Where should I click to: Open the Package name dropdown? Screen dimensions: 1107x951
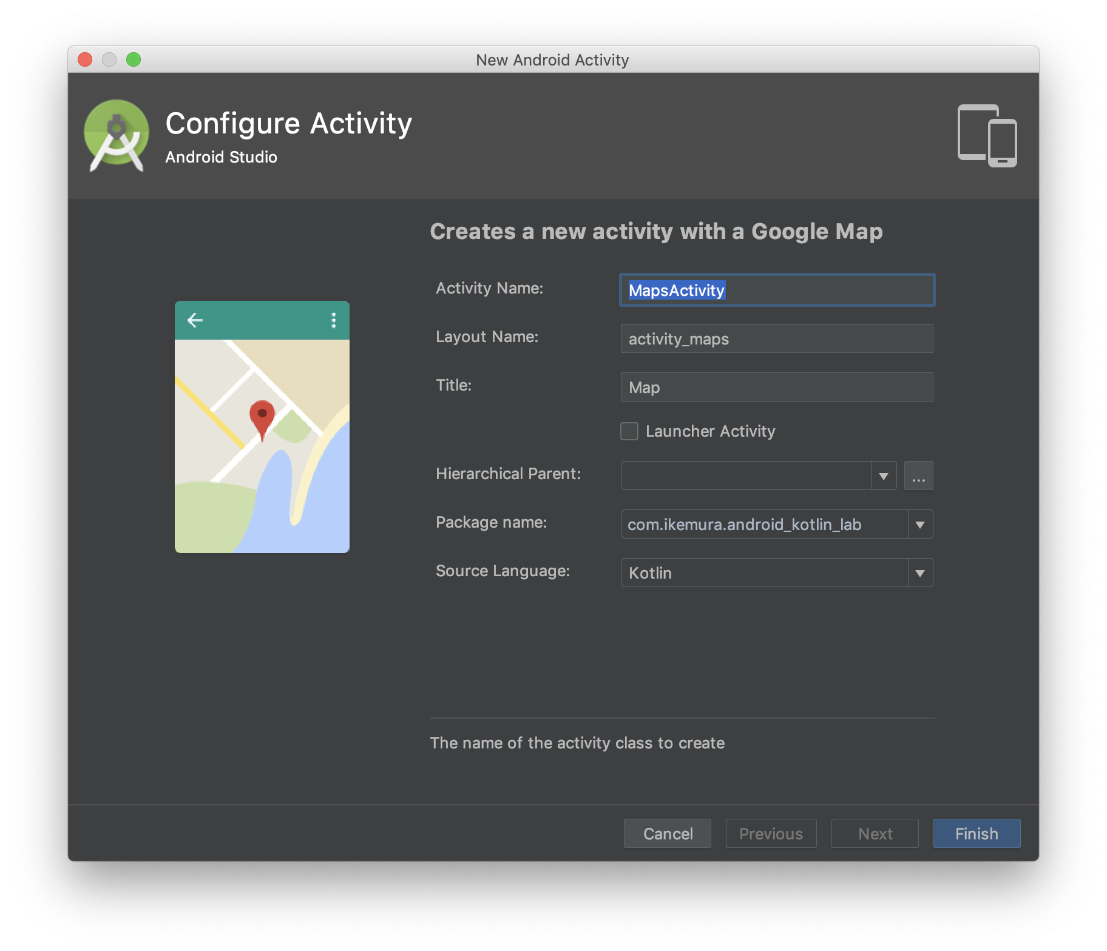tap(919, 524)
